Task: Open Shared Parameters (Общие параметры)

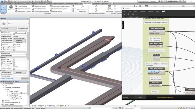Action: (x=39, y=9)
